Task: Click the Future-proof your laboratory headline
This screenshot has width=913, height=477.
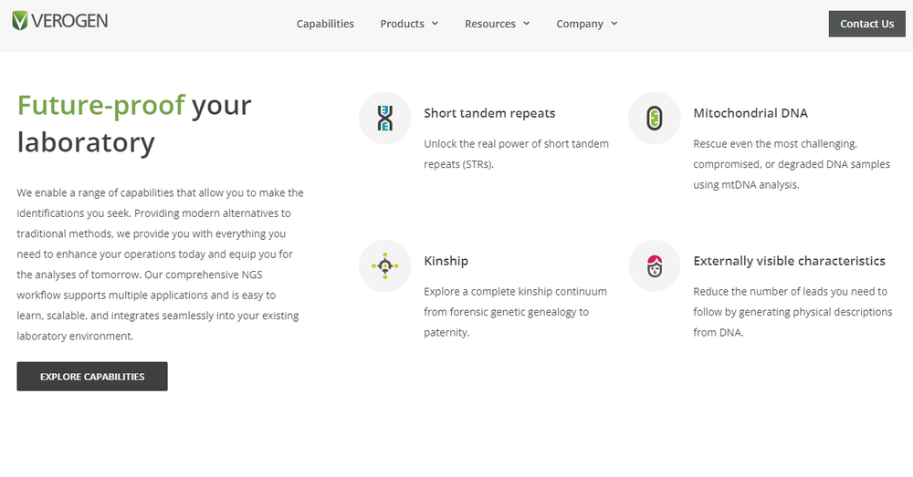Action: tap(134, 123)
